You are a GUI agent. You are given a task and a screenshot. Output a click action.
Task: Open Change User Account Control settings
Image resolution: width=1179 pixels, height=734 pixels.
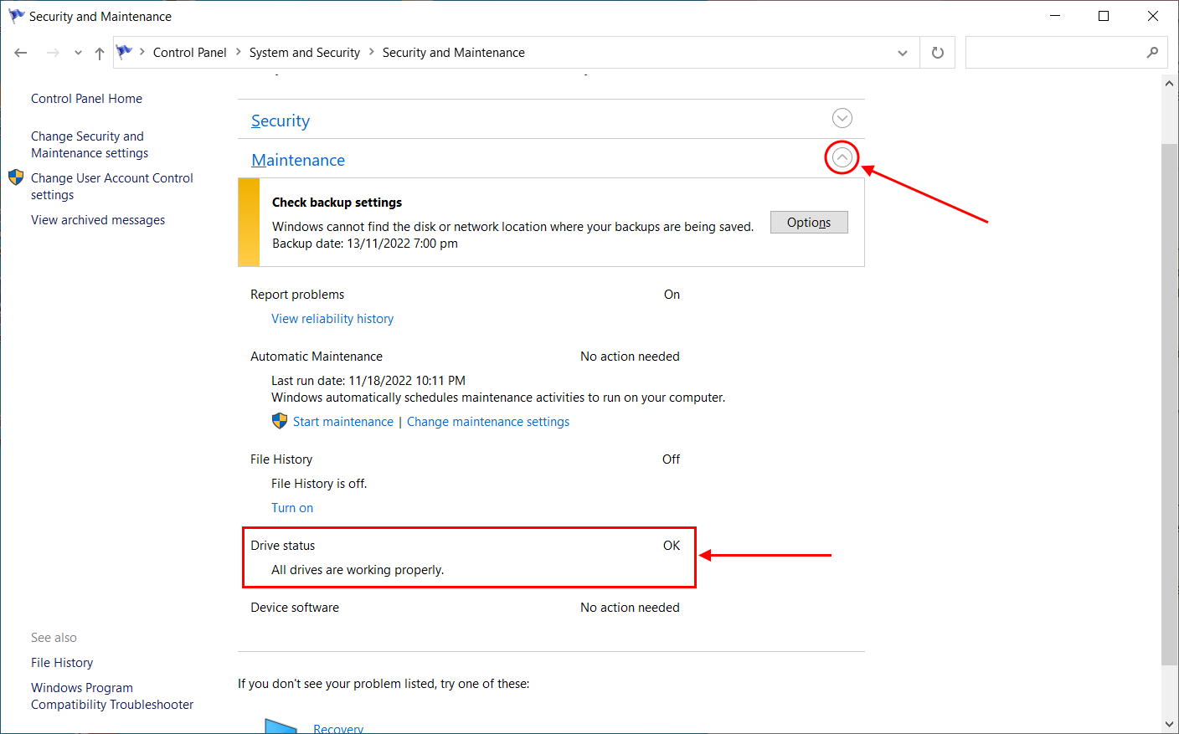click(x=112, y=187)
